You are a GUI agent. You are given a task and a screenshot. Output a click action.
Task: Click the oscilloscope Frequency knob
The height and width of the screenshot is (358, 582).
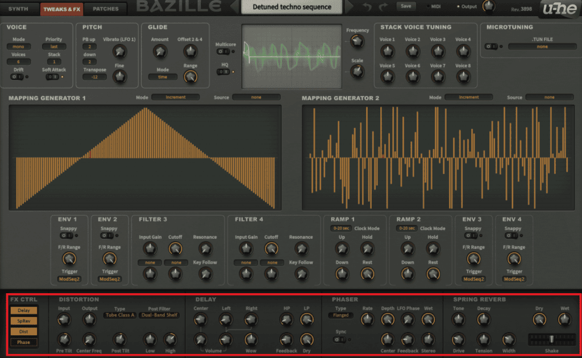click(356, 41)
